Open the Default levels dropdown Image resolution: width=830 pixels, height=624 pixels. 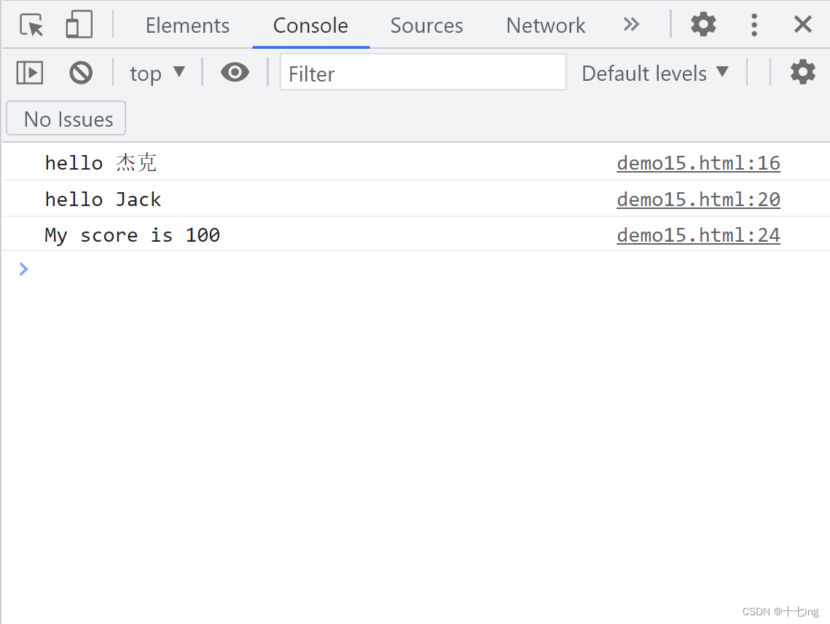[655, 73]
